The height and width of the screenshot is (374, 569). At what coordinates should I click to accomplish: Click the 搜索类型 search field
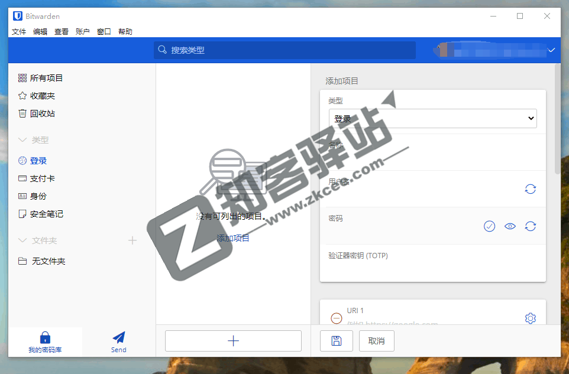pyautogui.click(x=284, y=50)
